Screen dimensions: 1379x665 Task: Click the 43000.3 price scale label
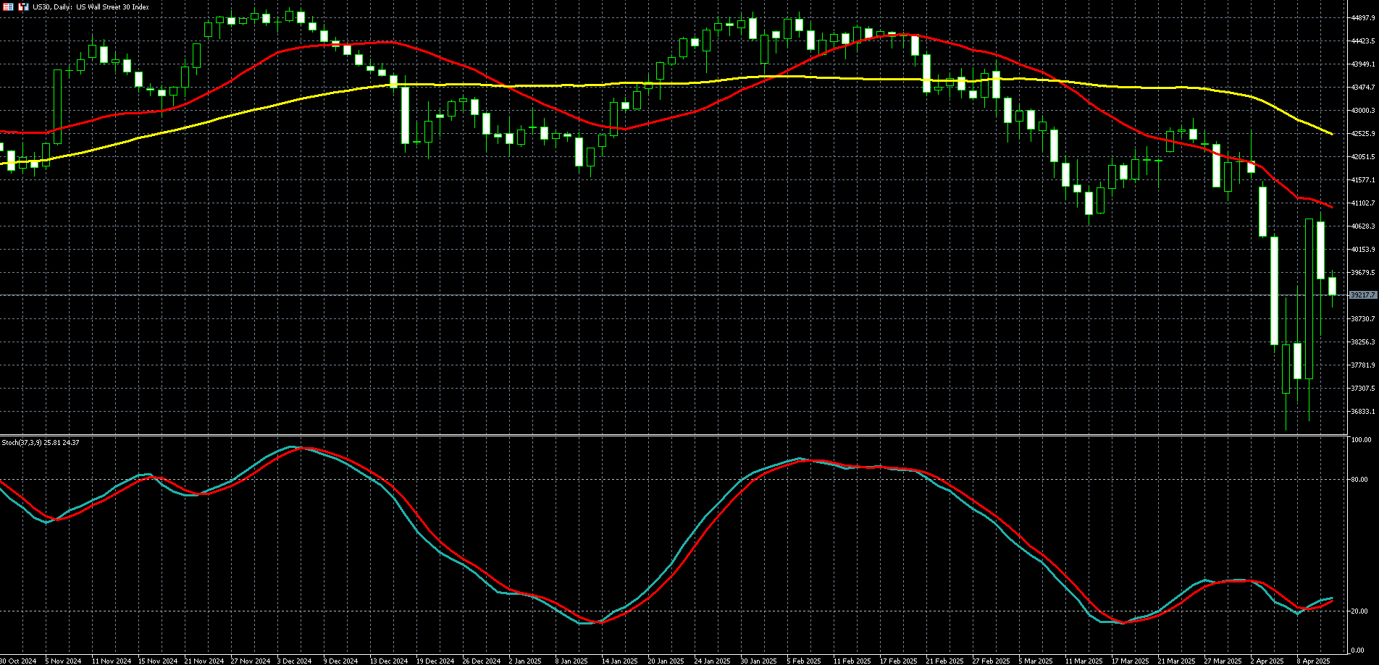[1362, 111]
